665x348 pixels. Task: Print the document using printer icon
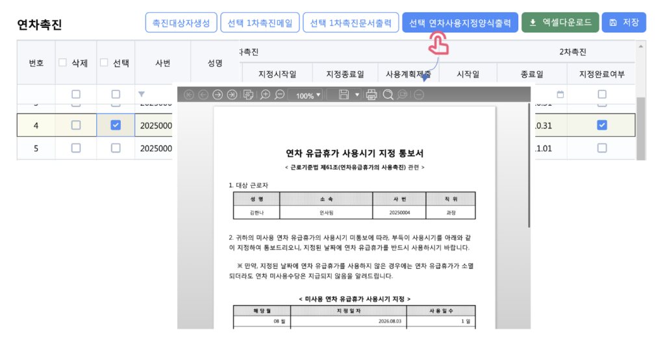371,95
